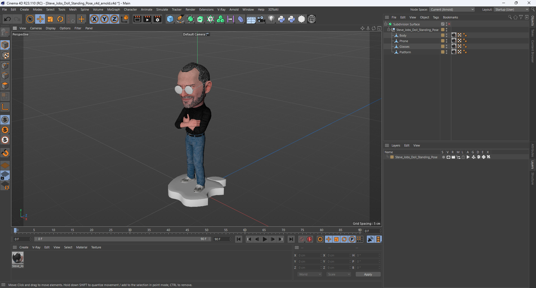Click frame 45 on the timeline ruler
The image size is (536, 288).
187,230
